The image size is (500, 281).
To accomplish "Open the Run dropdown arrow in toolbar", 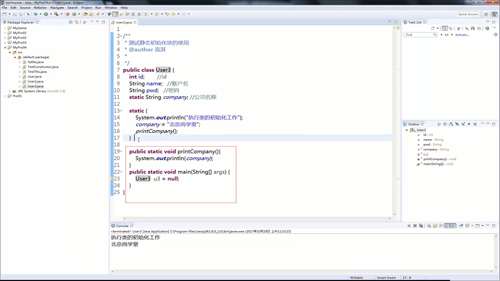I will click(x=51, y=14).
